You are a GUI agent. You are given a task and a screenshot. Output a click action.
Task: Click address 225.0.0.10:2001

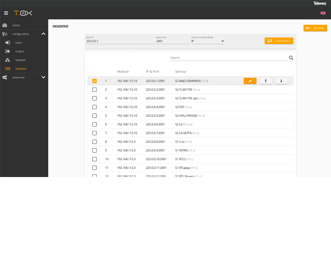tap(156, 159)
